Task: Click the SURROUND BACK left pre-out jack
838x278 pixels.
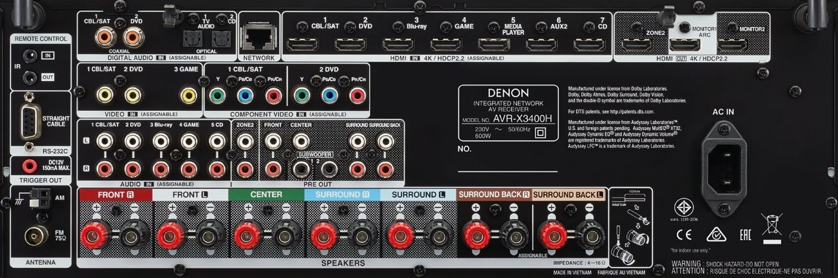Action: 385,141
